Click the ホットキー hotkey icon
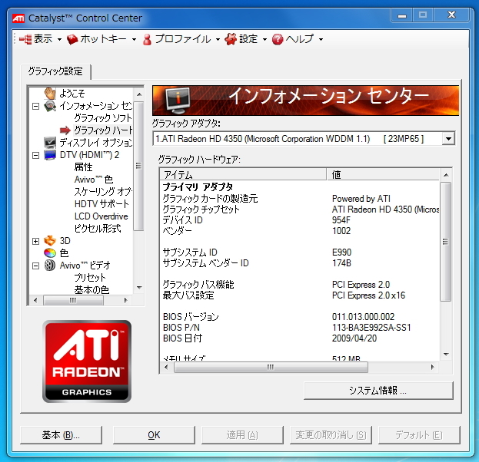This screenshot has height=462, width=479. tap(72, 39)
